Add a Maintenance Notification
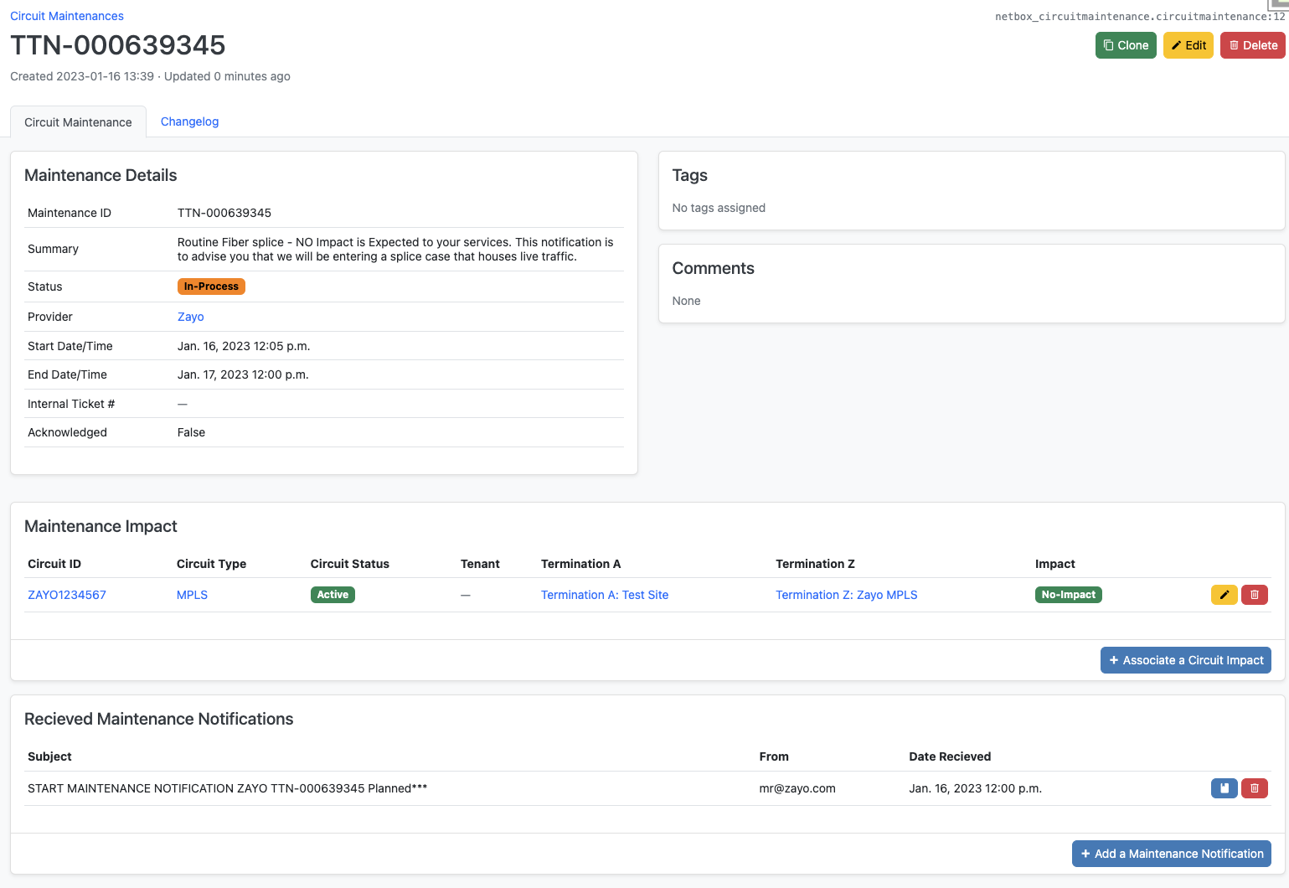This screenshot has width=1289, height=888. 1171,854
